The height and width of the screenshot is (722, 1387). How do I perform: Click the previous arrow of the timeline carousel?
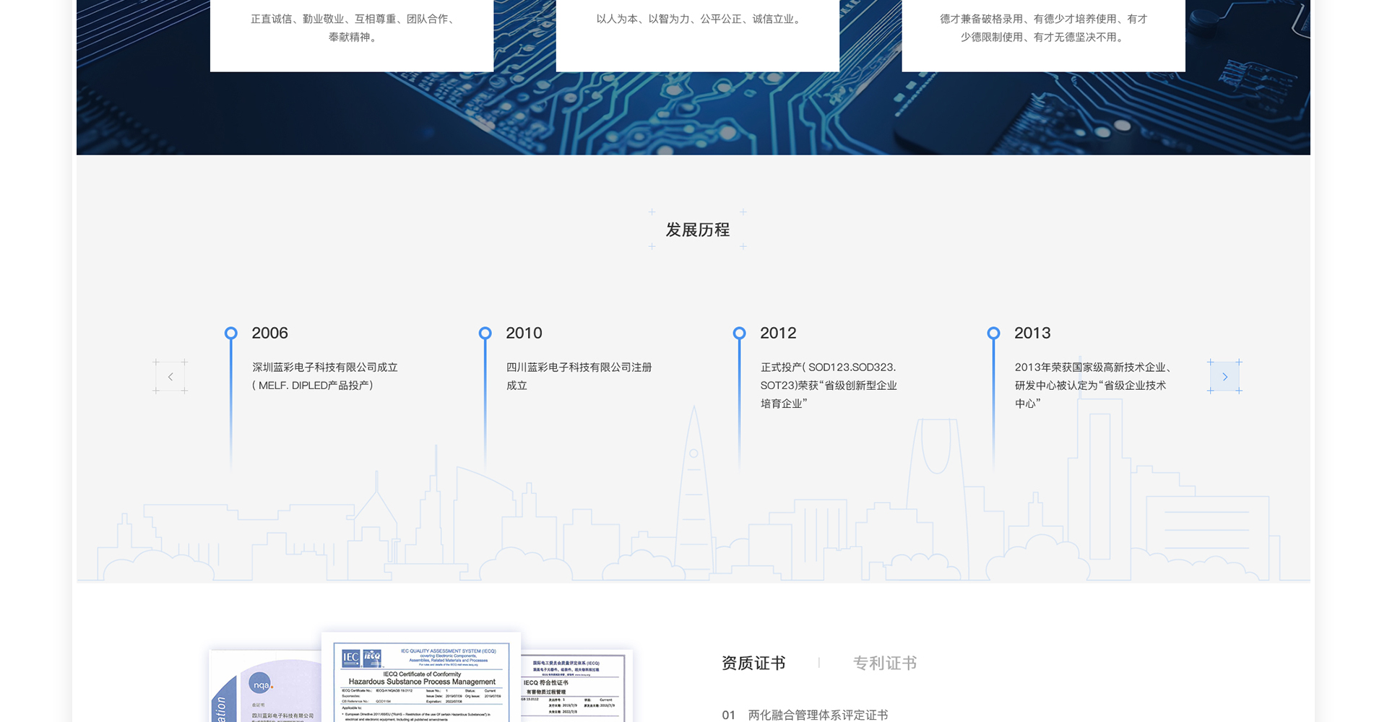point(170,377)
